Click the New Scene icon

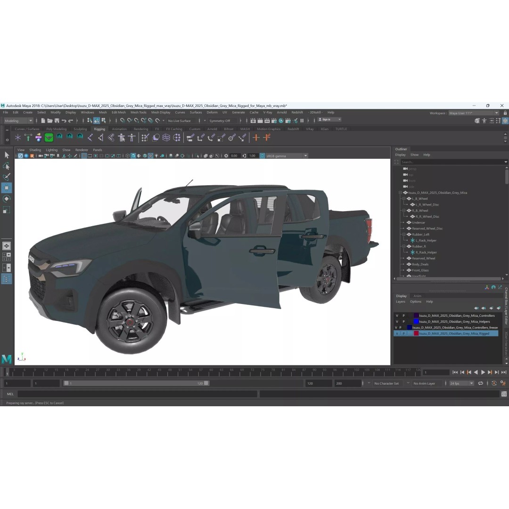point(43,121)
